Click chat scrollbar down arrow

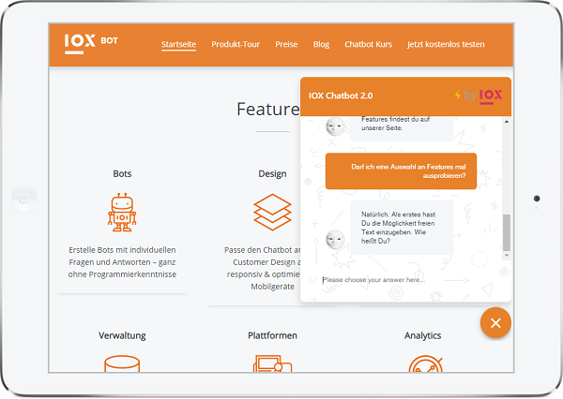[507, 256]
